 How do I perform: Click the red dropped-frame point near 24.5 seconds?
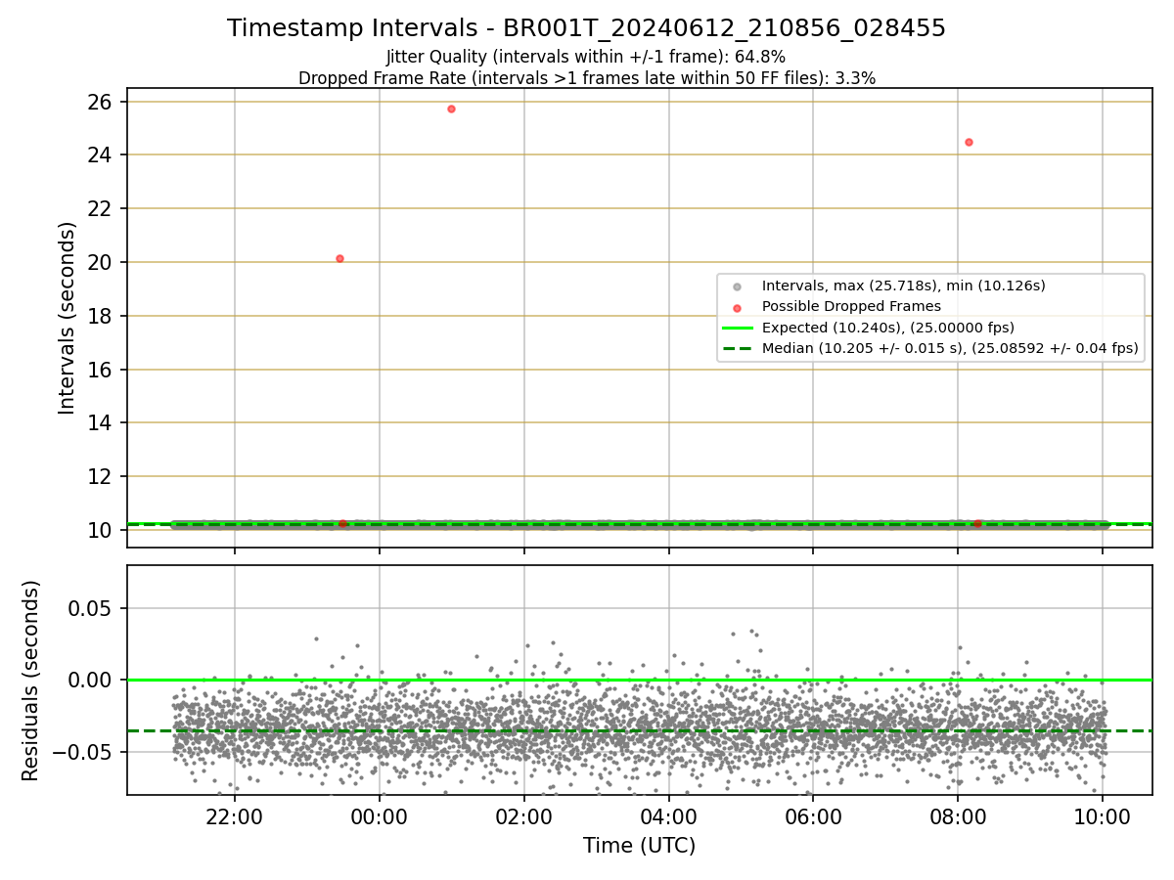point(969,142)
